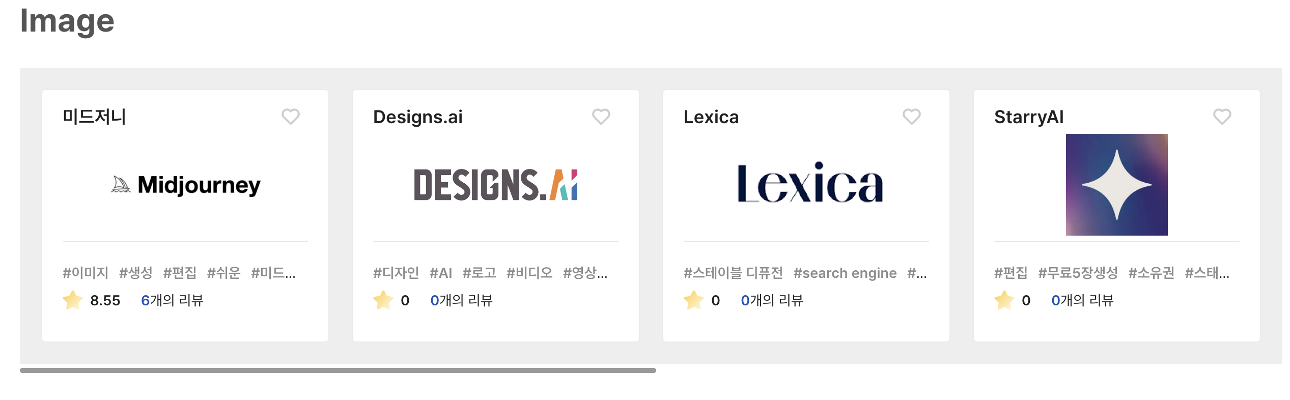Open the 6개의 리뷰 link for 미드저니
The image size is (1290, 400).
pyautogui.click(x=172, y=300)
